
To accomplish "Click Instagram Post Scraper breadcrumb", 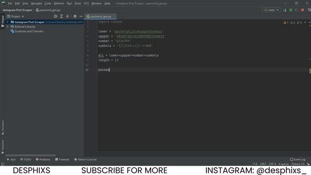I will pos(17,10).
